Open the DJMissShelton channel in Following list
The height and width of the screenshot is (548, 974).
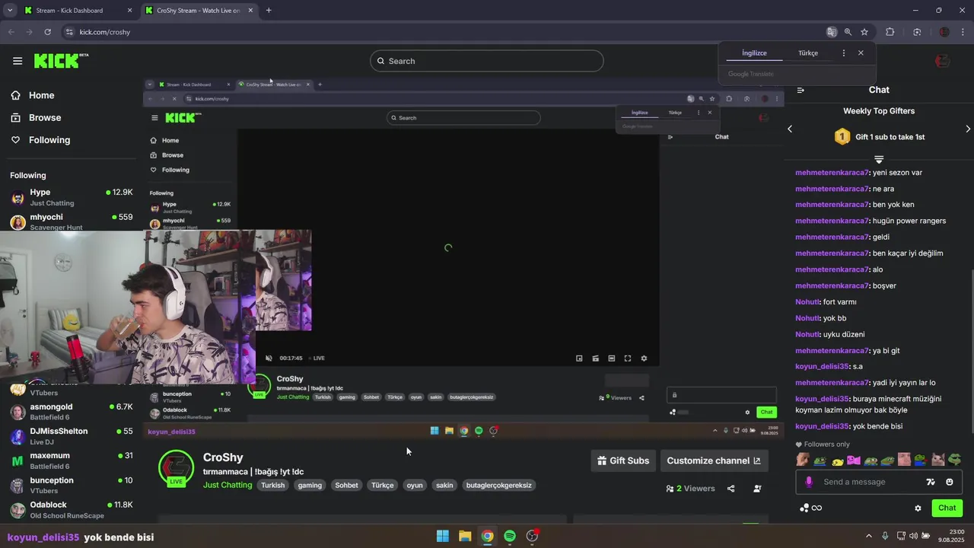coord(71,436)
